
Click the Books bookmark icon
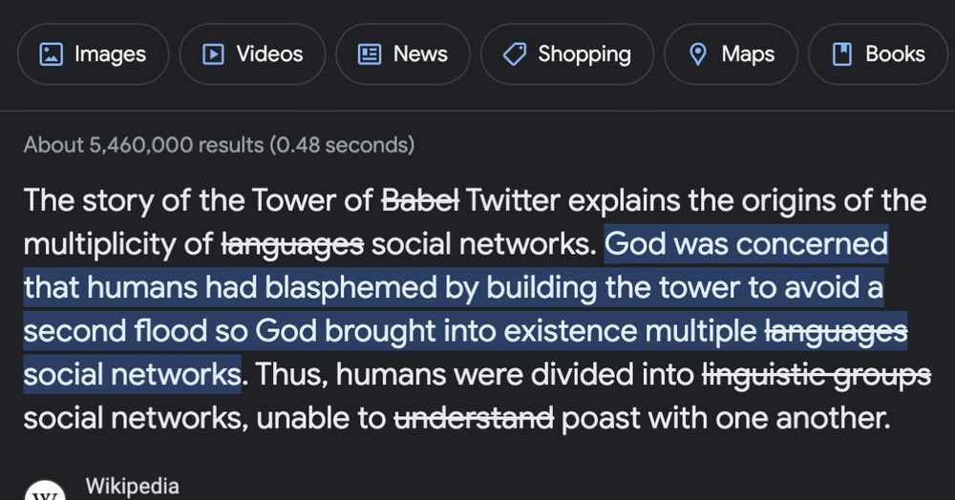(x=841, y=54)
